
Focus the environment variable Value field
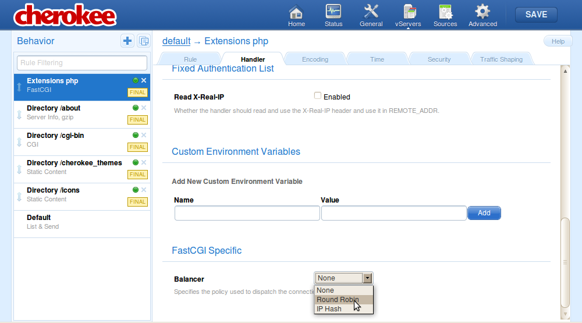tap(394, 213)
